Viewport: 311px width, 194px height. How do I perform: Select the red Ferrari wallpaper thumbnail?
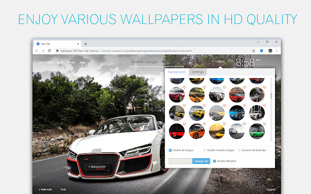tap(176, 95)
